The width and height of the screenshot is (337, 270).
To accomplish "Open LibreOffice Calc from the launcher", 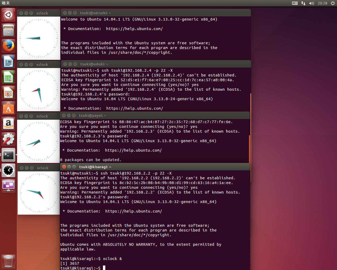I will (8, 77).
